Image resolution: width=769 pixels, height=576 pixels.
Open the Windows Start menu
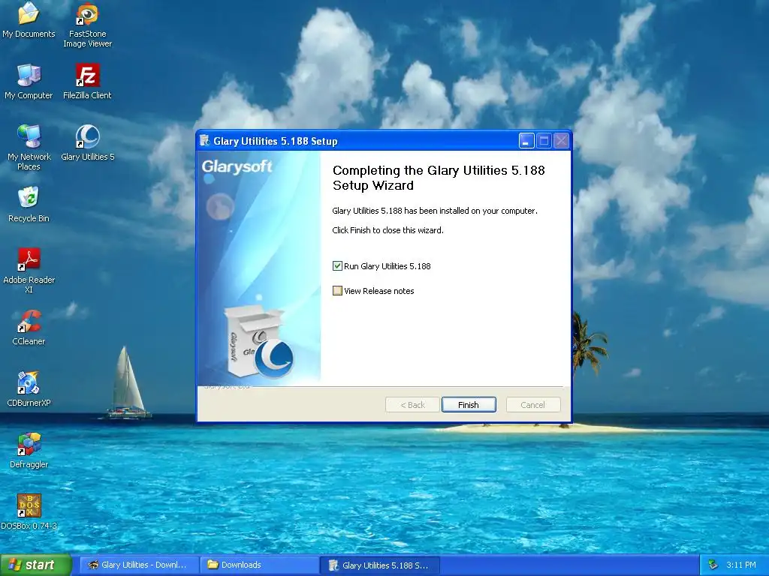point(36,565)
